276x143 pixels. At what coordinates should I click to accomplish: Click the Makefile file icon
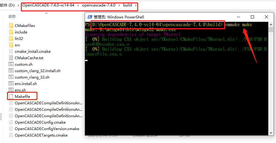click(x=11, y=96)
